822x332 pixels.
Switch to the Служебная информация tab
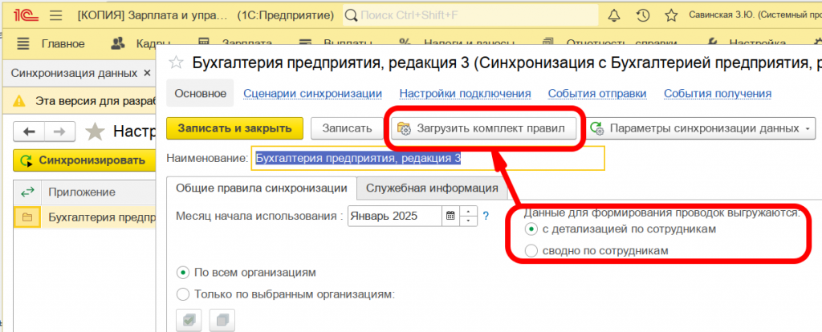pos(432,188)
